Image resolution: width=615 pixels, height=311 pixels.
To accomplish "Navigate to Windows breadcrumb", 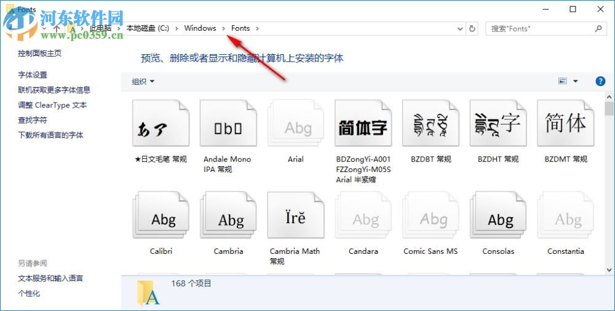I will (200, 28).
